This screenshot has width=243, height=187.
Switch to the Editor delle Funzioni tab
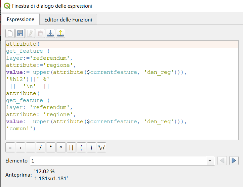(x=68, y=19)
